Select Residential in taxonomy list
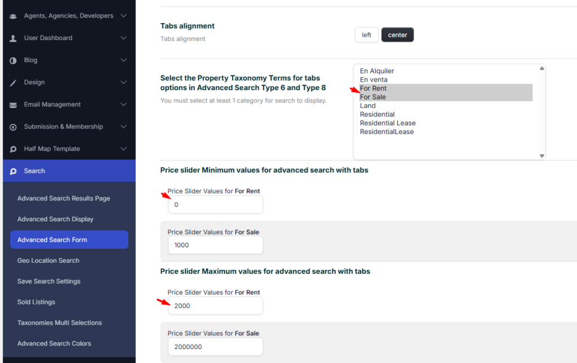Viewport: 577px width, 363px height. pos(446,114)
